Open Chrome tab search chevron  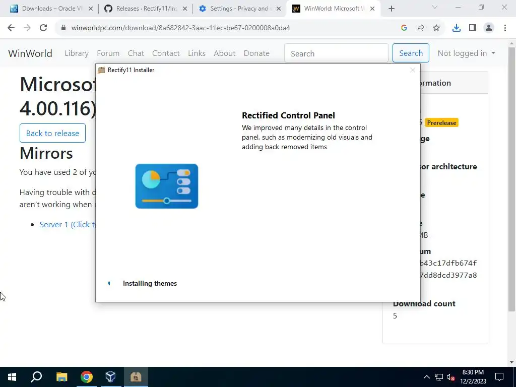[x=435, y=7]
